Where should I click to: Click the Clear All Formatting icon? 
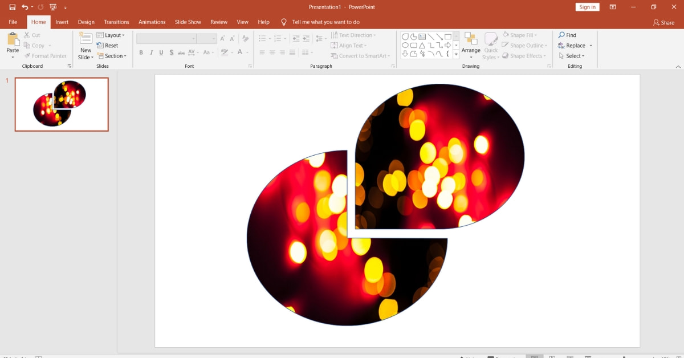[246, 39]
